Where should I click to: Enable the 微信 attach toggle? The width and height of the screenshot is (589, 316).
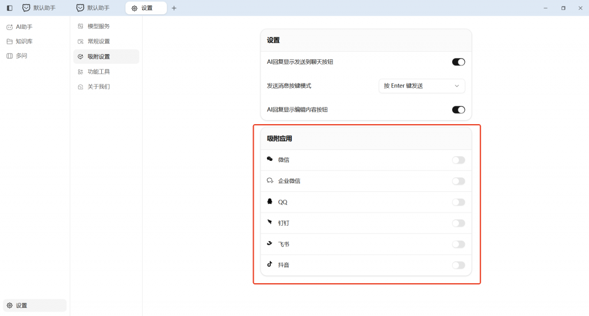pos(458,160)
